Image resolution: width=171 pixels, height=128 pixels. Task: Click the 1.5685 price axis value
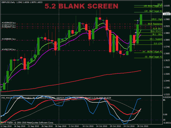coord(167,53)
